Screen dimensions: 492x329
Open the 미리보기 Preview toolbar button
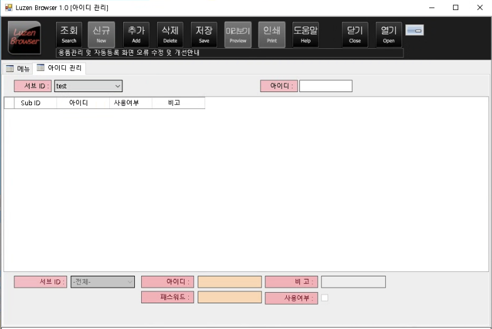(x=238, y=34)
